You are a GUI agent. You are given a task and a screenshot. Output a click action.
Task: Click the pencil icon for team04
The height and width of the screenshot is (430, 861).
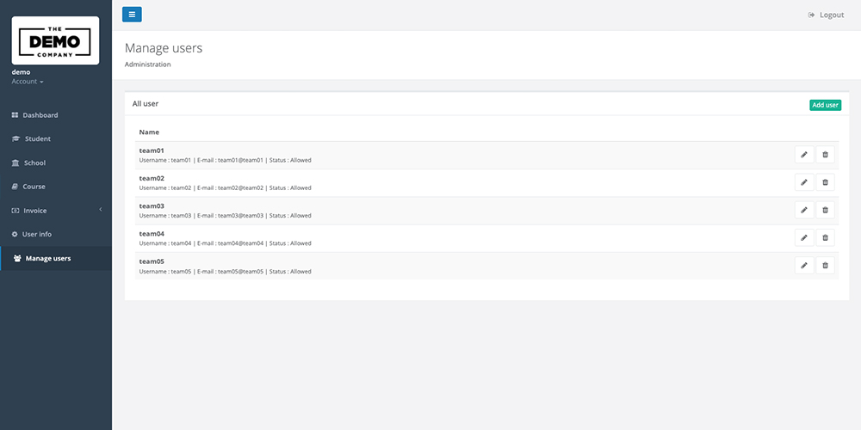pyautogui.click(x=804, y=237)
